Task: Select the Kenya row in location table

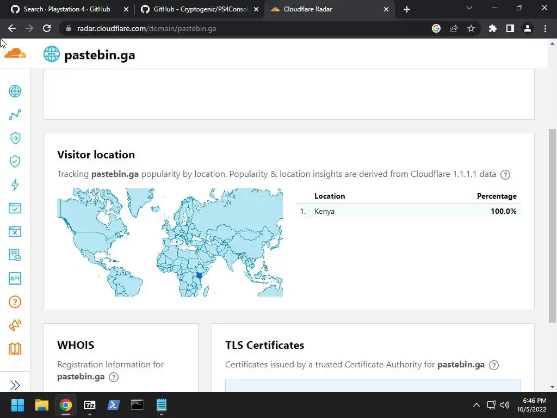Action: click(409, 211)
